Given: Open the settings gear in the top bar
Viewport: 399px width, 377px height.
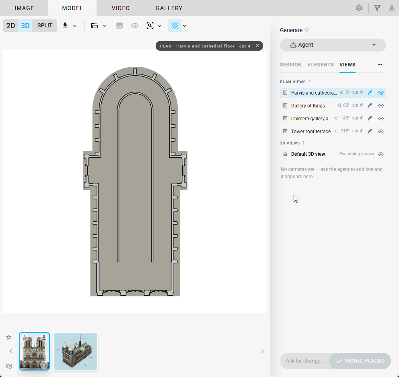Looking at the screenshot, I should click(x=359, y=8).
